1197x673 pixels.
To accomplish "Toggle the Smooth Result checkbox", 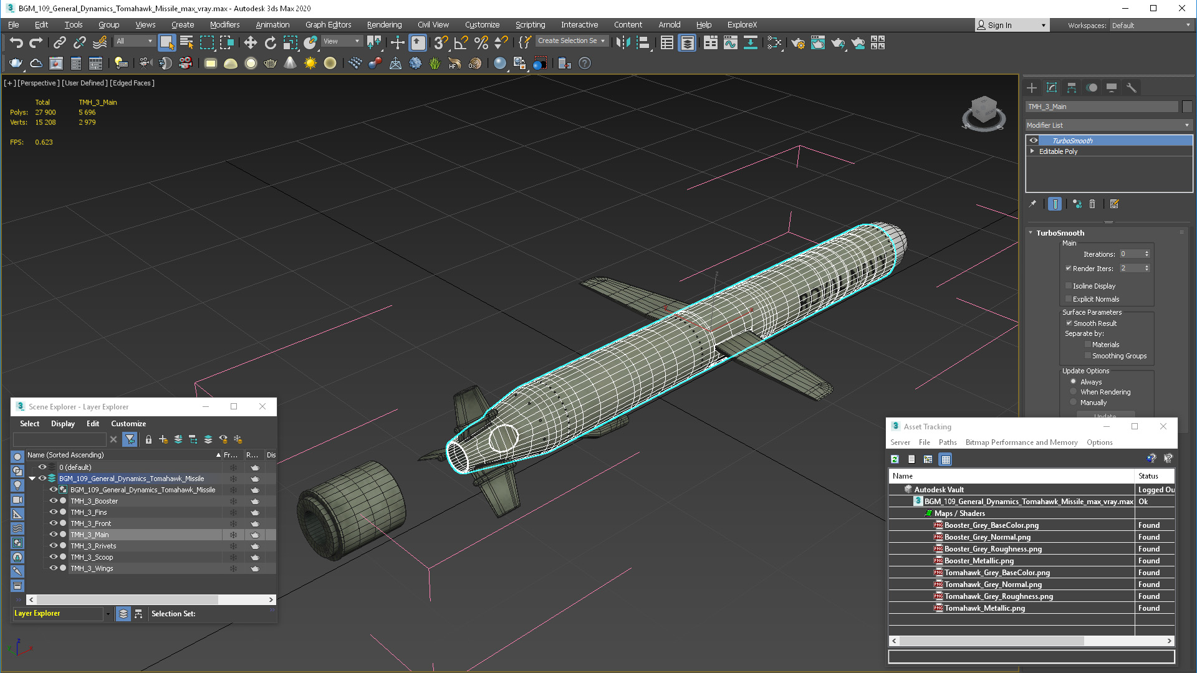I will point(1069,323).
